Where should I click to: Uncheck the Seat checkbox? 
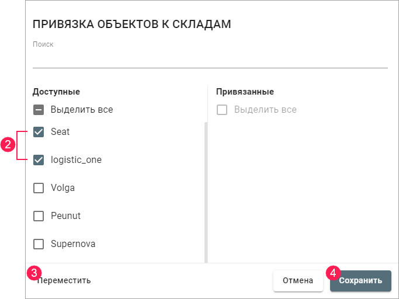pyautogui.click(x=39, y=132)
